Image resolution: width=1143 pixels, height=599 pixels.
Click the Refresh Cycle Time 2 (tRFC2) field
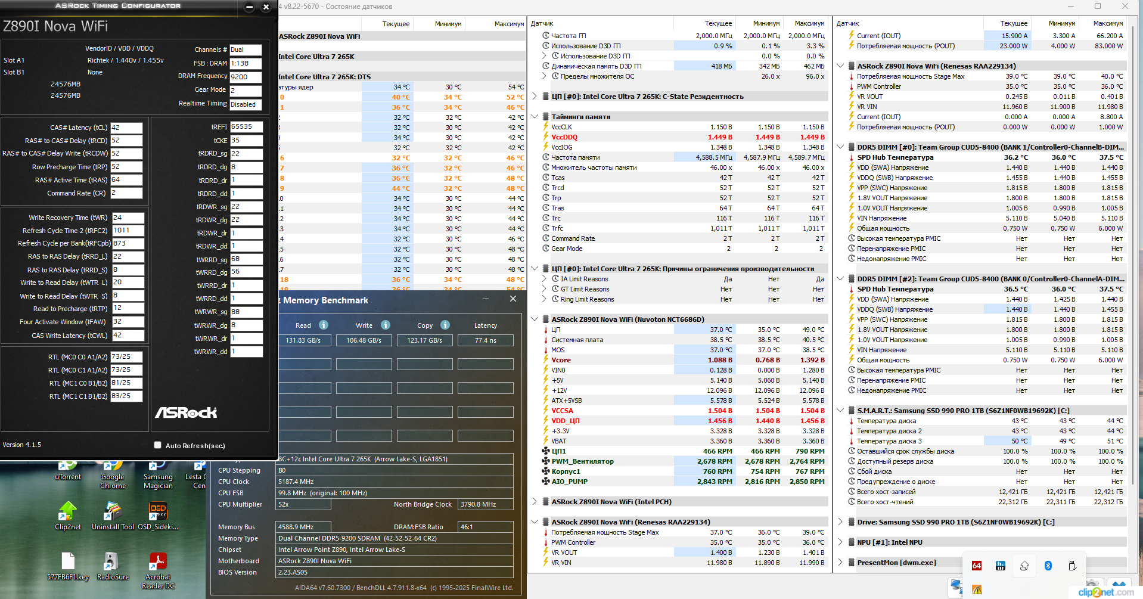coord(128,231)
